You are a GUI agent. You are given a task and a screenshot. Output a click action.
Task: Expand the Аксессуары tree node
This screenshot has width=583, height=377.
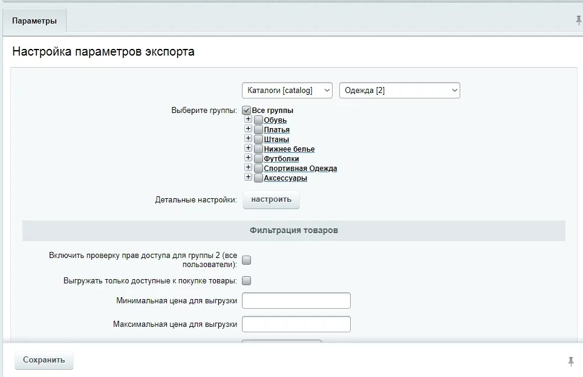(248, 178)
